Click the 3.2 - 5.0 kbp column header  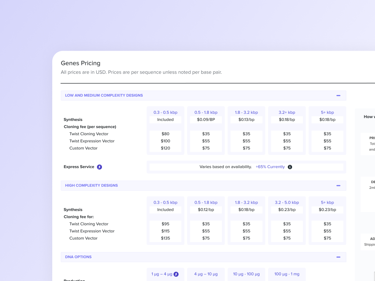[x=287, y=202]
